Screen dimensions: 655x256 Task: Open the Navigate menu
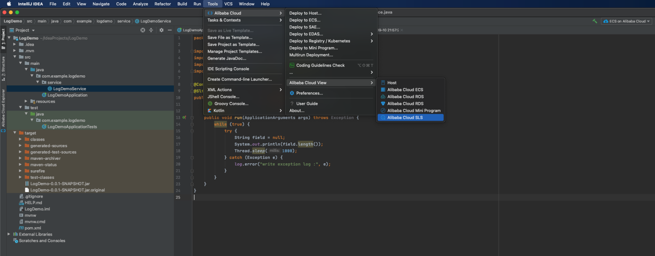pos(101,4)
